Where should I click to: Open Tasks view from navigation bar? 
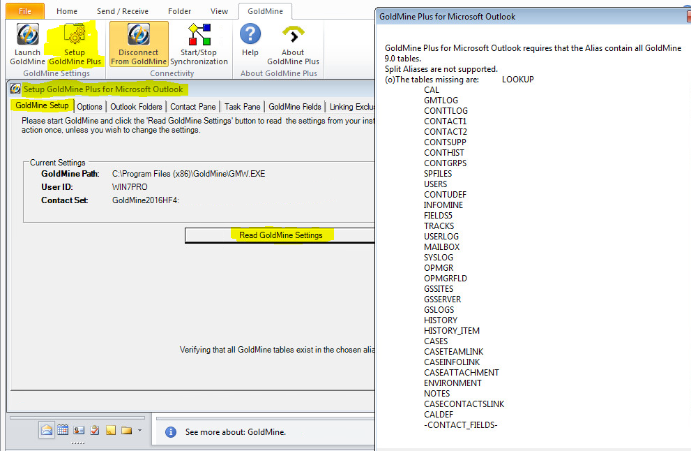click(95, 430)
